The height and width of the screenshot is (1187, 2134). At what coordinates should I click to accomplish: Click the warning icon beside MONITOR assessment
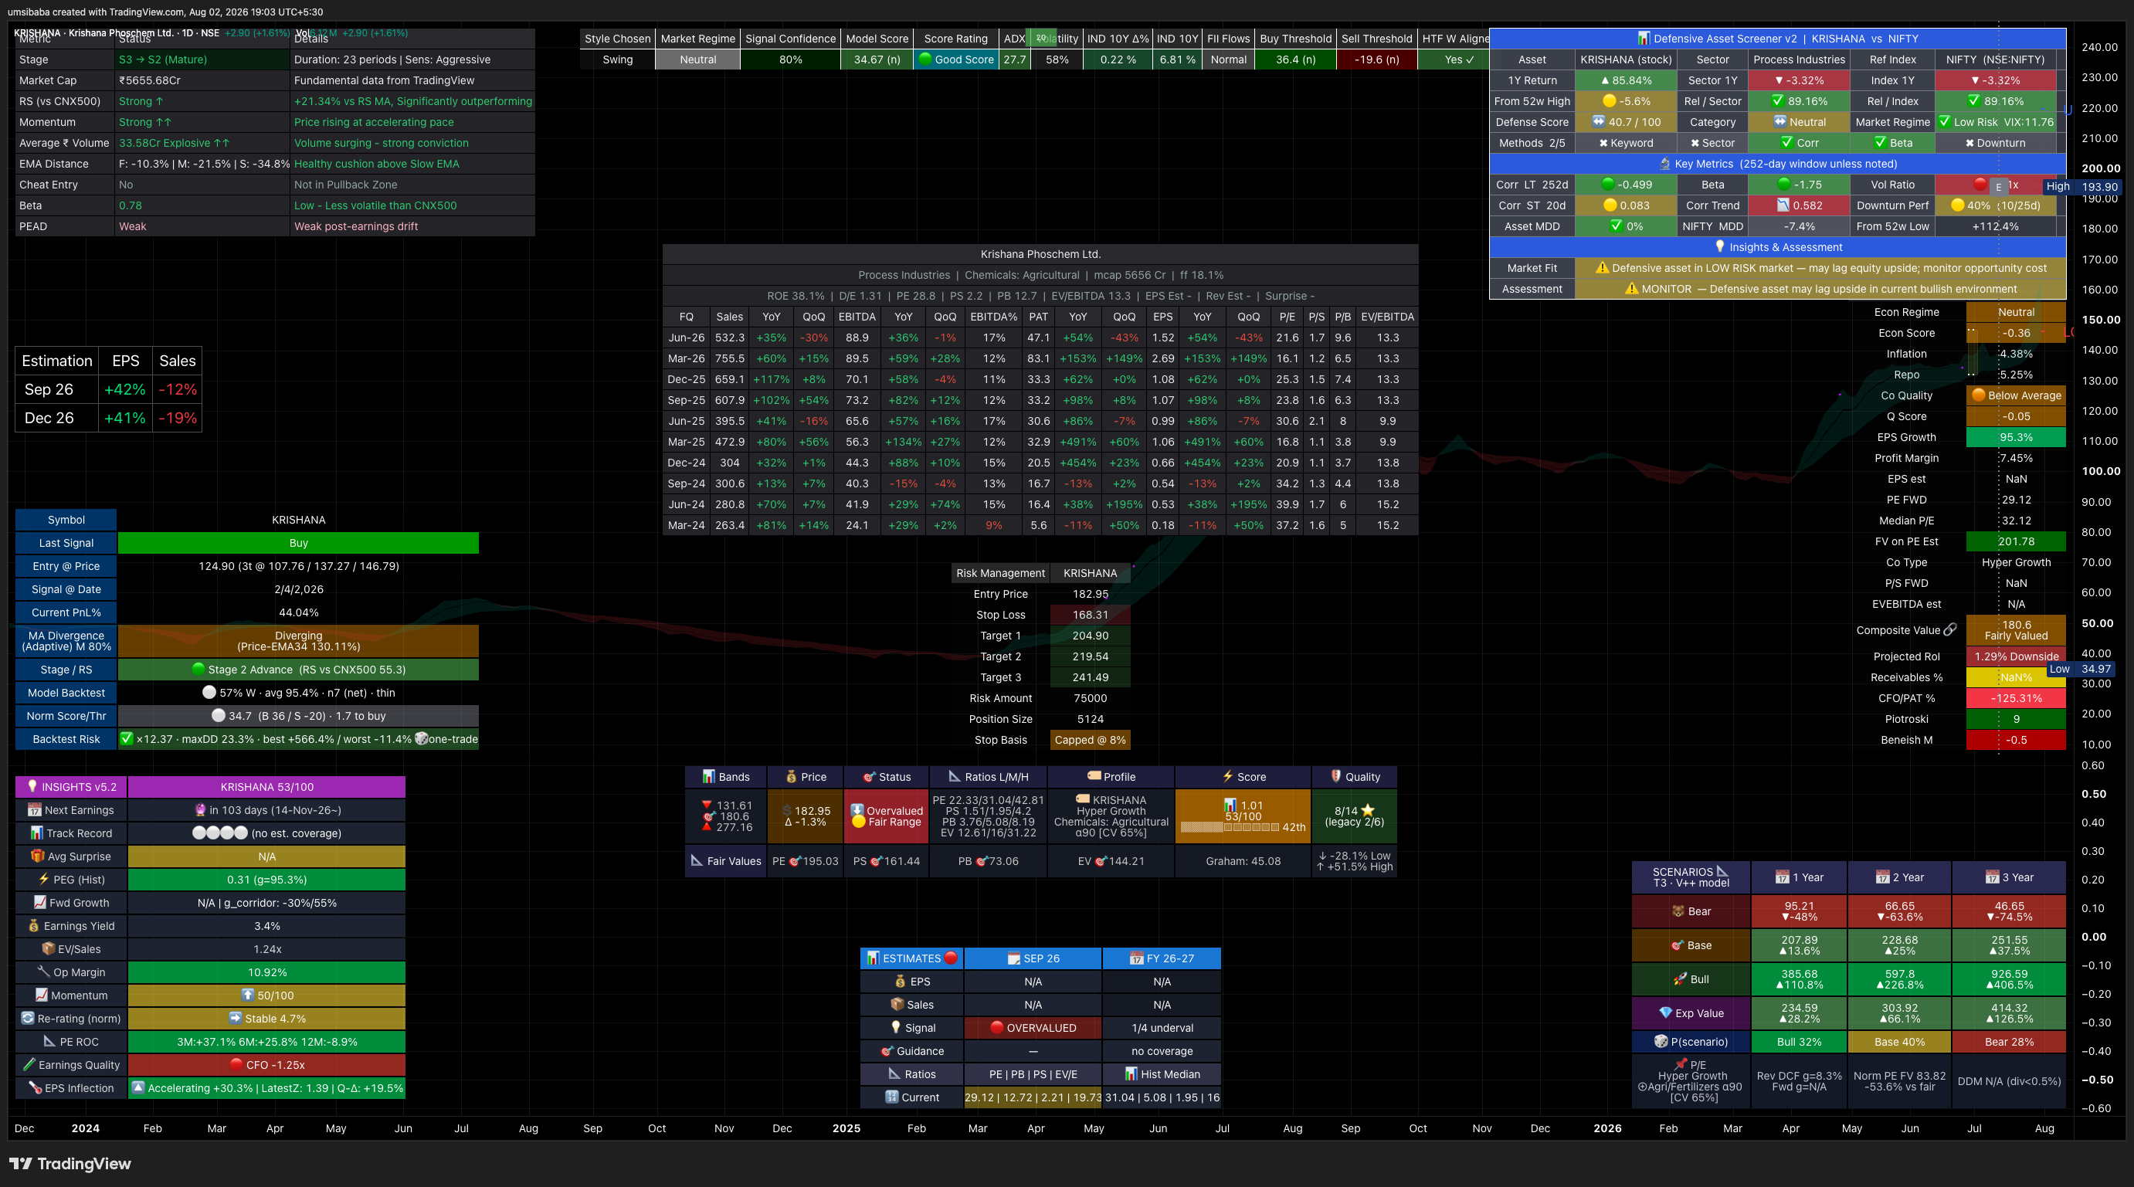pos(1632,289)
